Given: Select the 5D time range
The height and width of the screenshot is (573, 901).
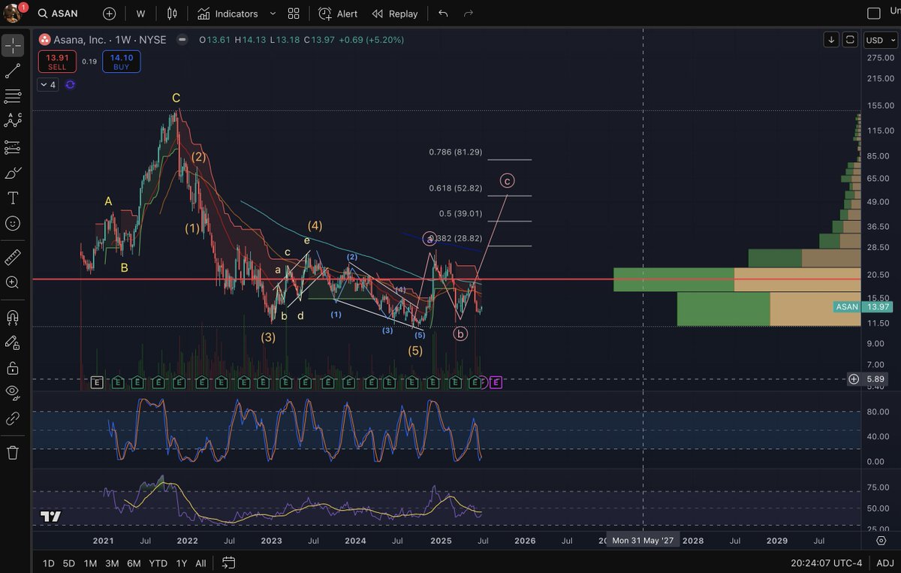Looking at the screenshot, I should (x=69, y=563).
